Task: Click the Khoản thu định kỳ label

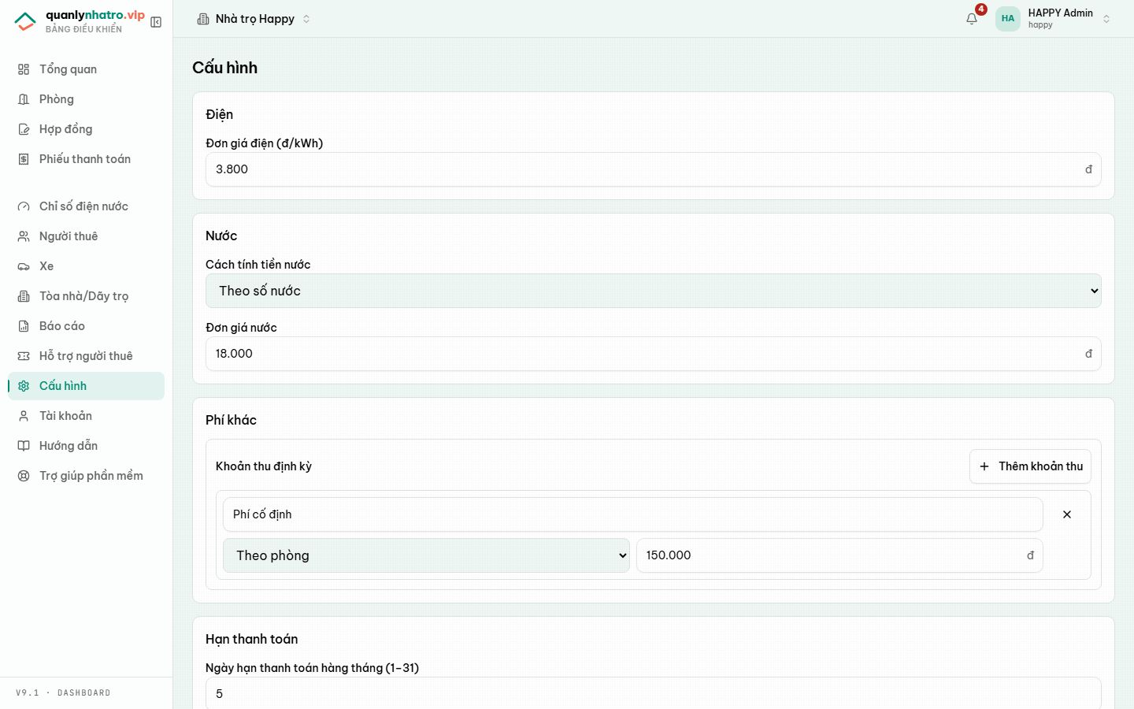Action: [x=264, y=466]
